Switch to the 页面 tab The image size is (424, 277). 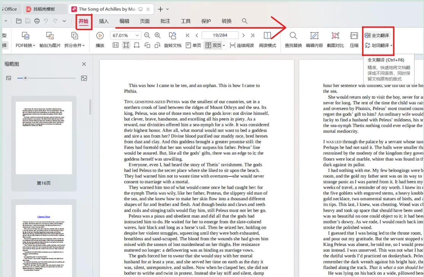coord(145,21)
